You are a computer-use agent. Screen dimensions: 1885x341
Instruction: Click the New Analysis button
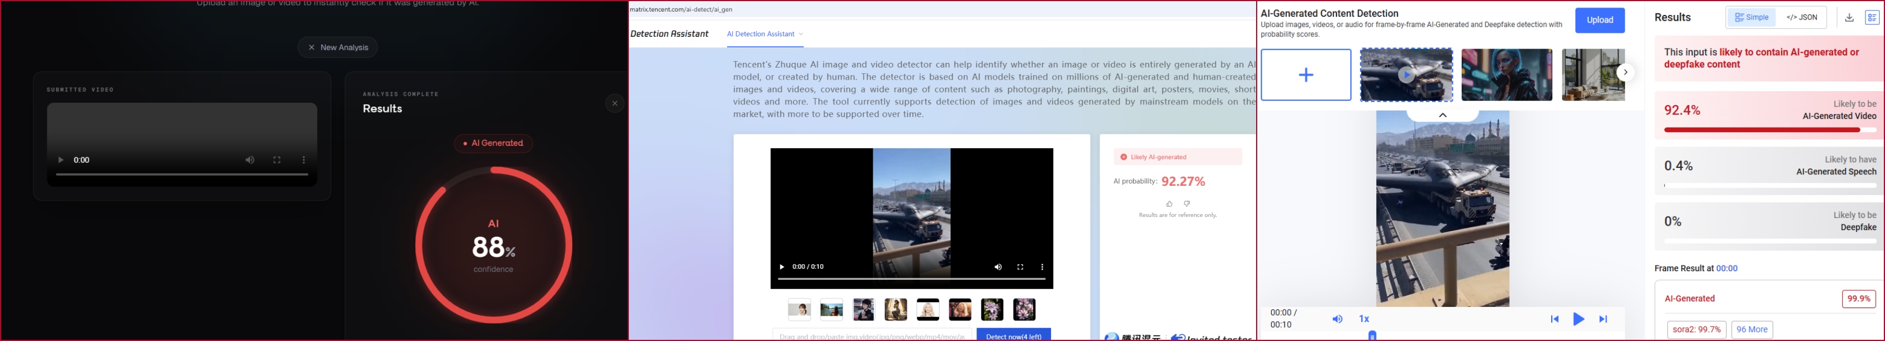coord(337,47)
